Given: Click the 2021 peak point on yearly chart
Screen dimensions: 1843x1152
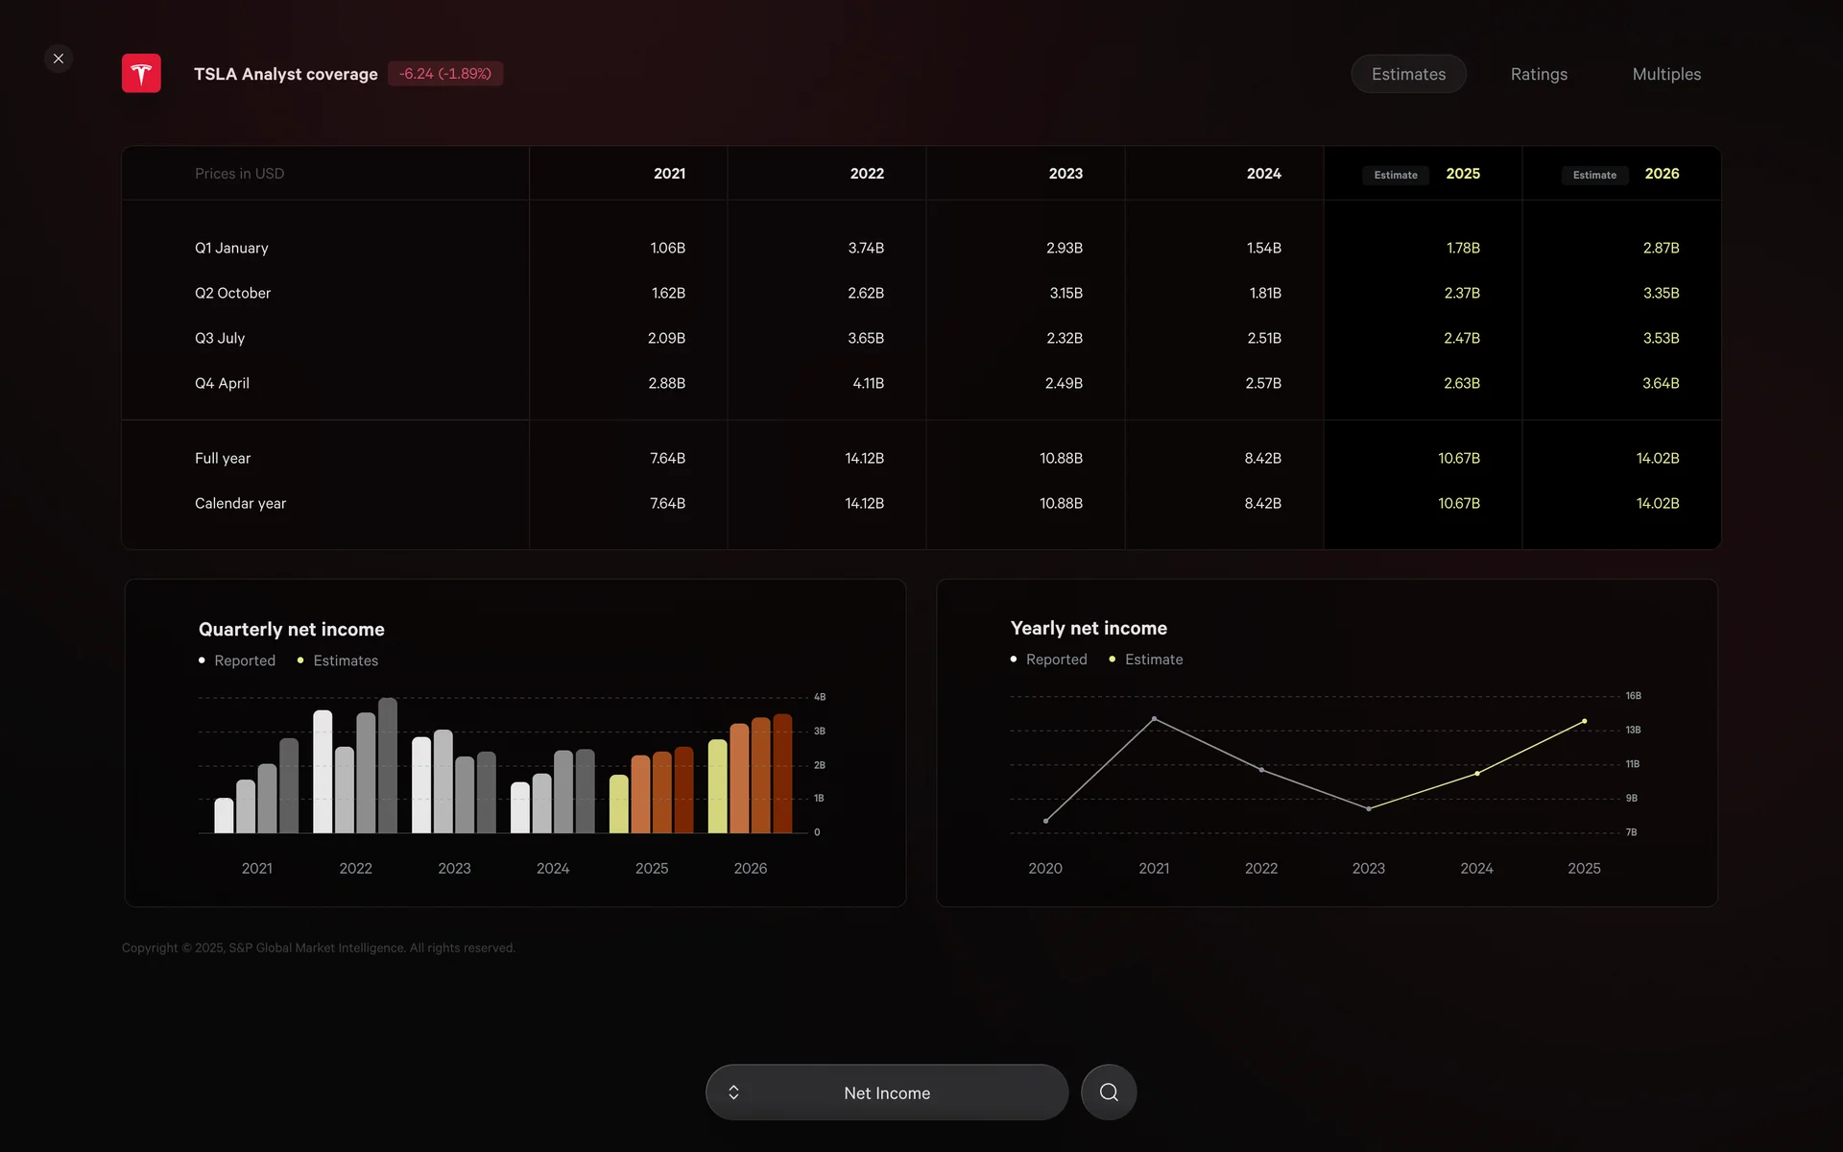Looking at the screenshot, I should pyautogui.click(x=1154, y=718).
